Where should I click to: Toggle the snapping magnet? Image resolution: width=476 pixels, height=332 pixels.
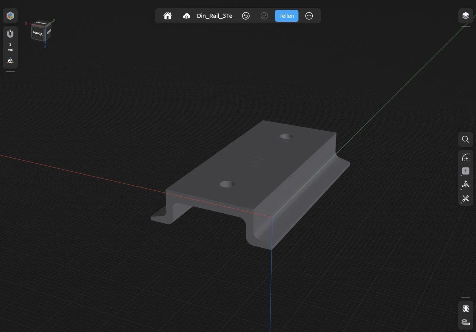pos(10,34)
